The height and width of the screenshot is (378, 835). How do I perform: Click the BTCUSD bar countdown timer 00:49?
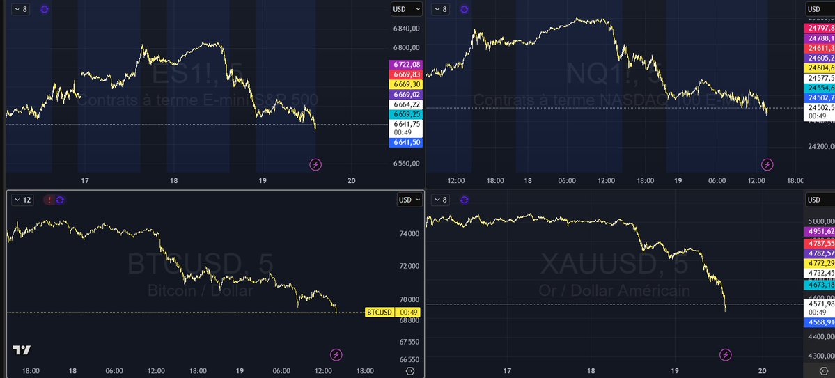tap(409, 313)
